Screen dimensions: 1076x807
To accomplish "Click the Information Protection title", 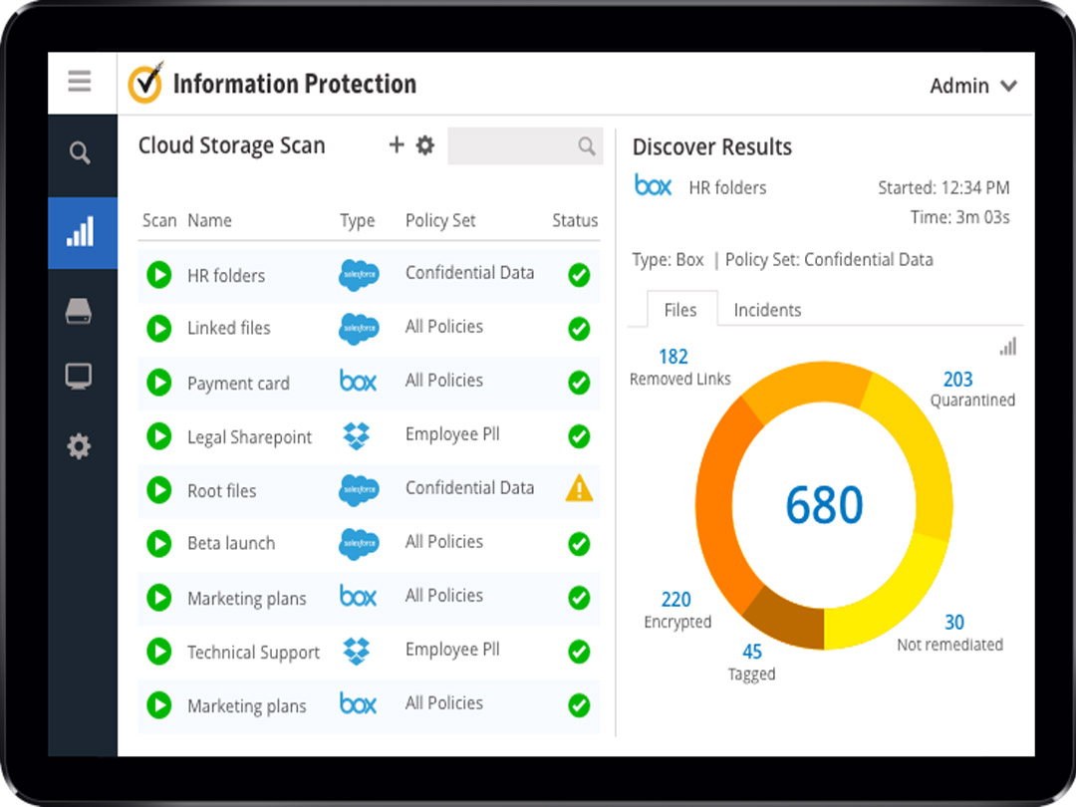I will coord(294,84).
